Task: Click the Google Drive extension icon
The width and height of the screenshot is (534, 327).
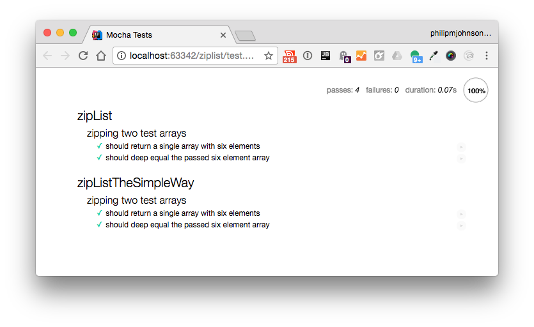Action: tap(397, 56)
